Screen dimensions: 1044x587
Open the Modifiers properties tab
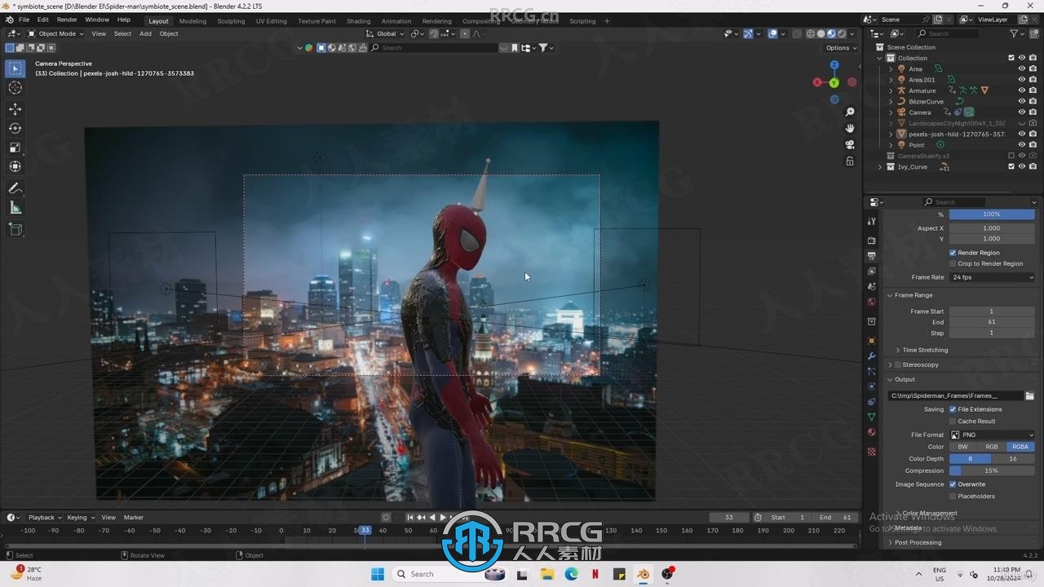pyautogui.click(x=871, y=356)
